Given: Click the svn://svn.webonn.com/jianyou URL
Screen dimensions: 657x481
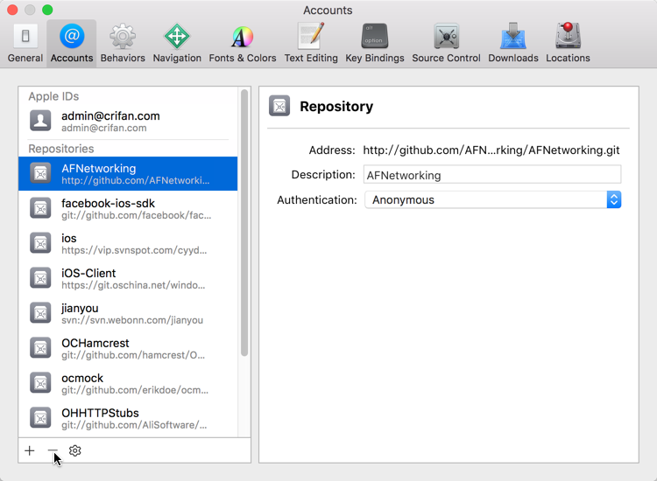Looking at the screenshot, I should pos(132,320).
